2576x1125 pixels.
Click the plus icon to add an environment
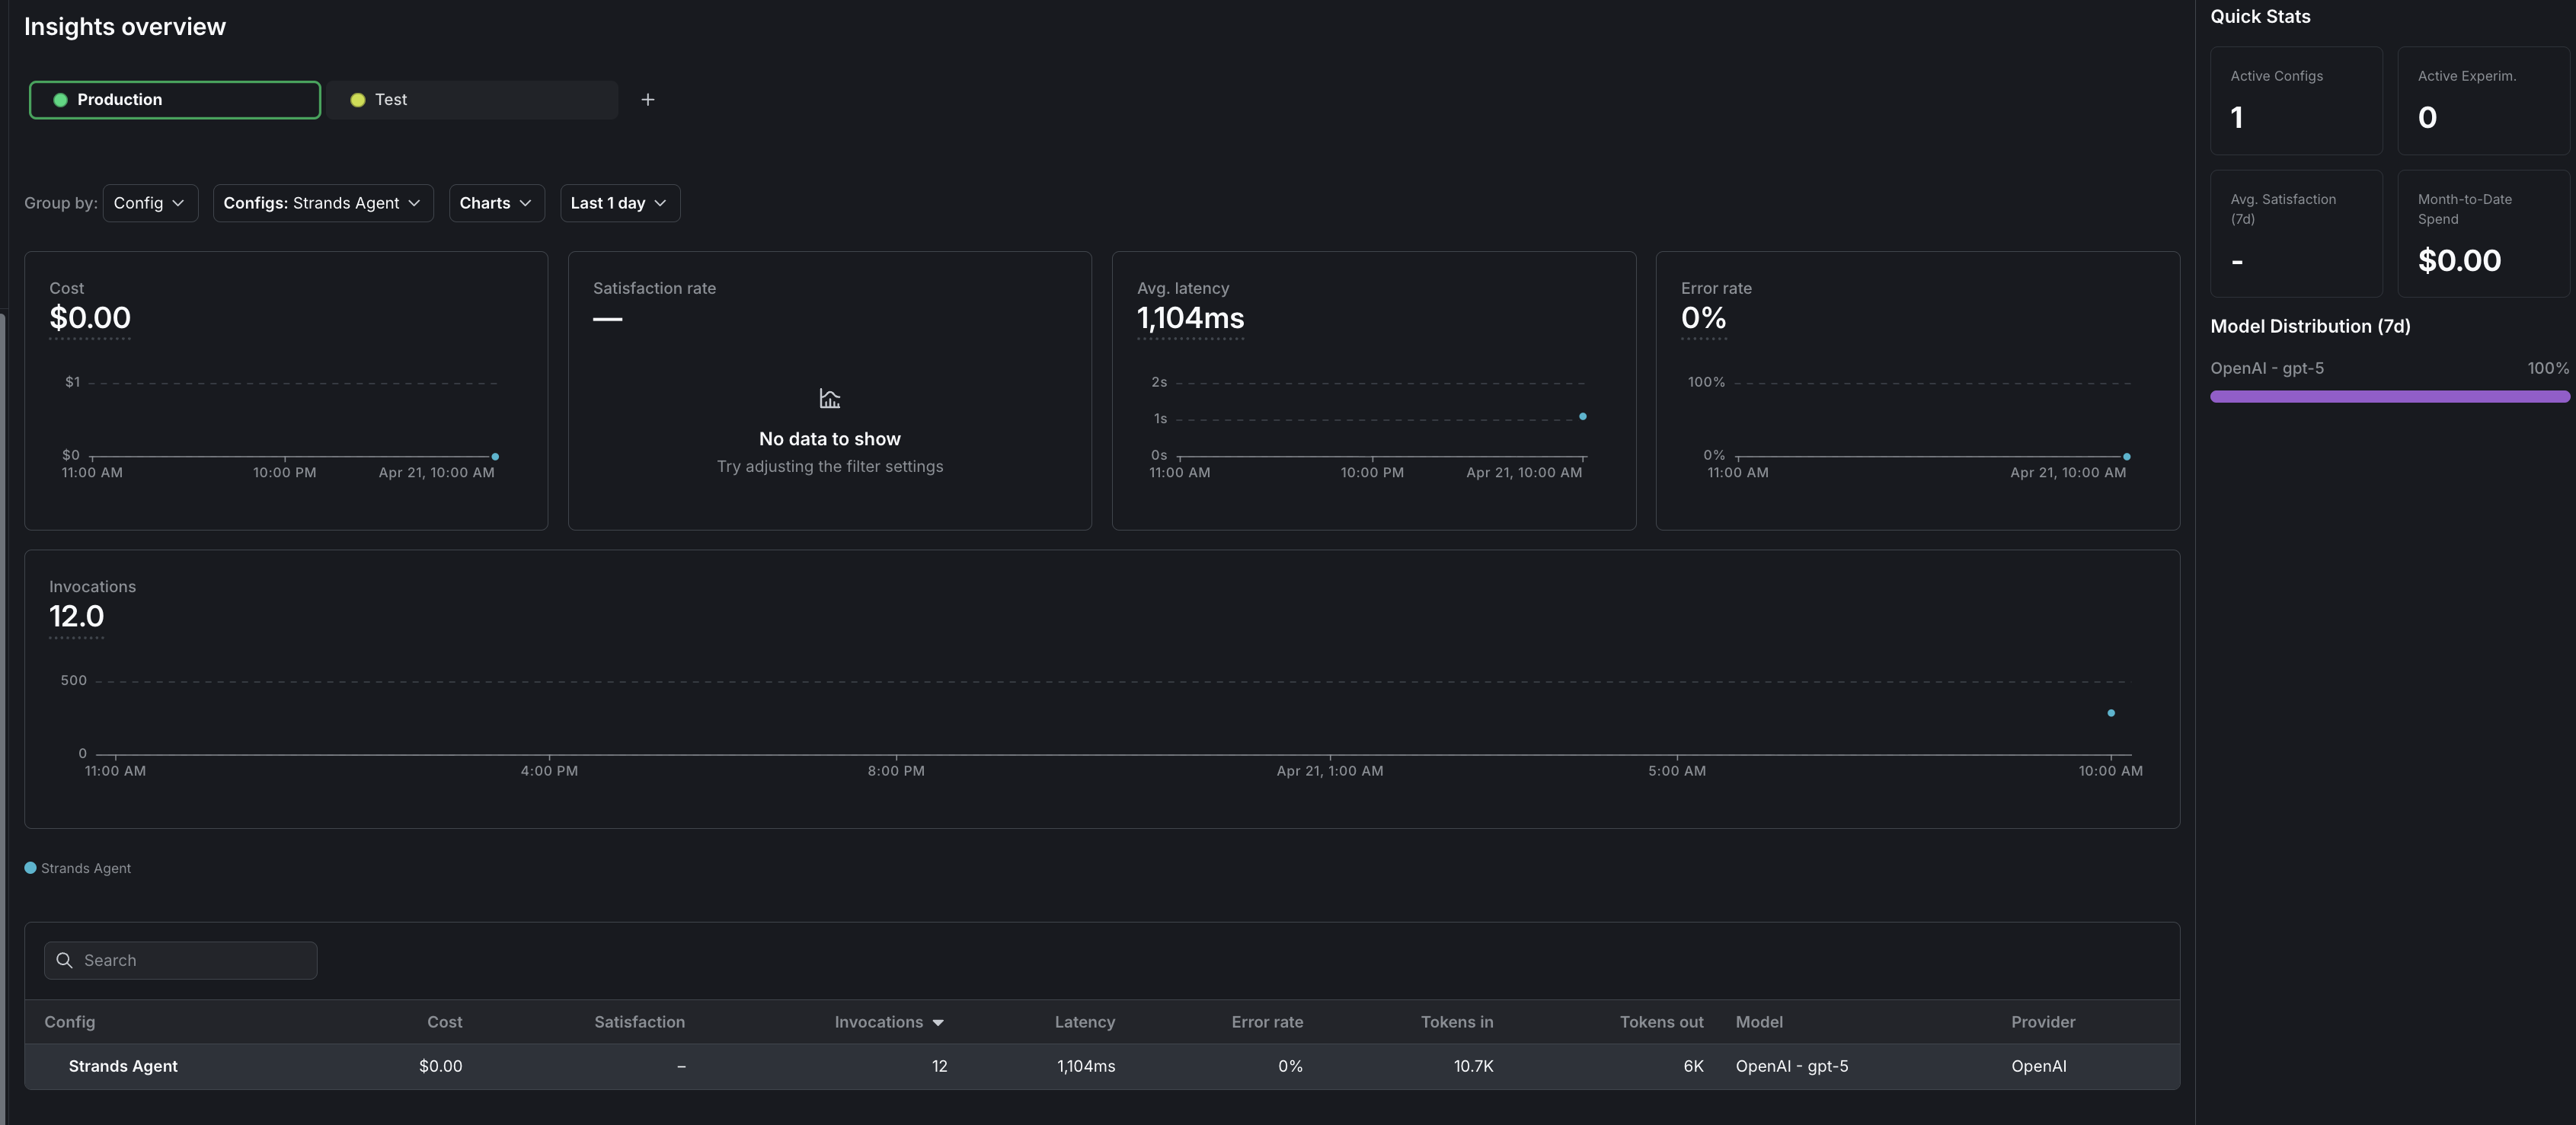pyautogui.click(x=648, y=99)
